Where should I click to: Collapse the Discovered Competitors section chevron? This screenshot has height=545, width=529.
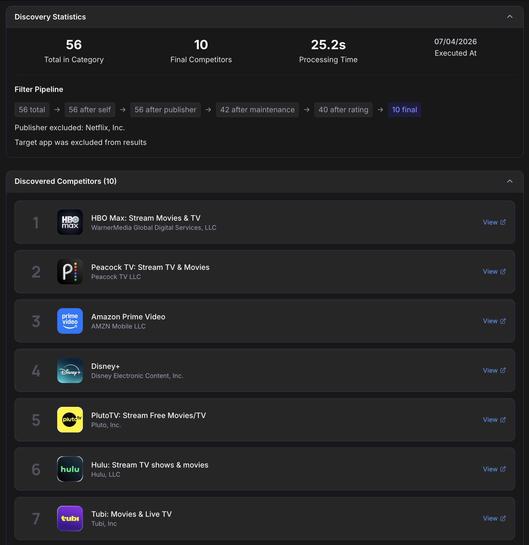[x=510, y=181]
